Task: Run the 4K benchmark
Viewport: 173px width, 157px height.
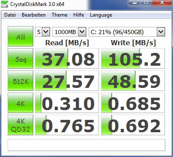Action: tap(20, 103)
